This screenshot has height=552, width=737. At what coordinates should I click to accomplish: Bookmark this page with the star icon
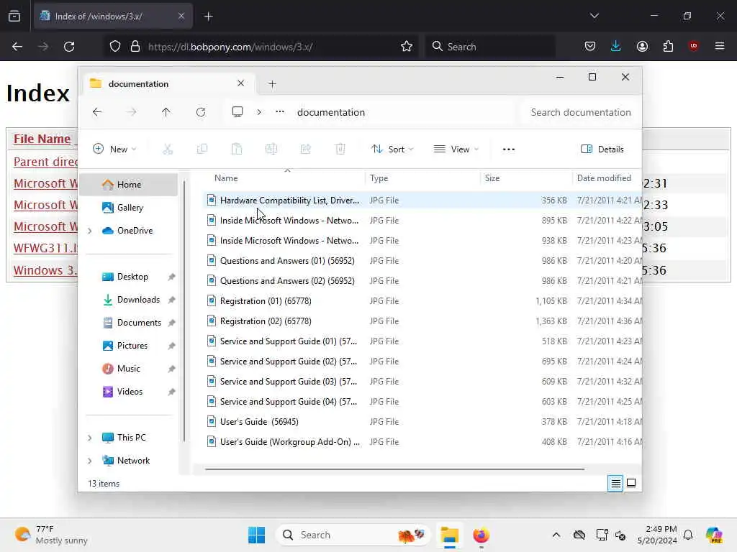(x=407, y=47)
